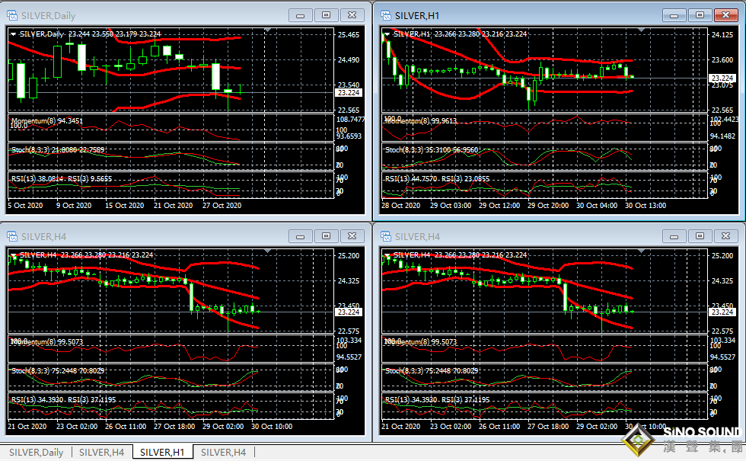Click the 28 Oct 2020 date on the H1 chart
The width and height of the screenshot is (746, 461).
point(400,206)
